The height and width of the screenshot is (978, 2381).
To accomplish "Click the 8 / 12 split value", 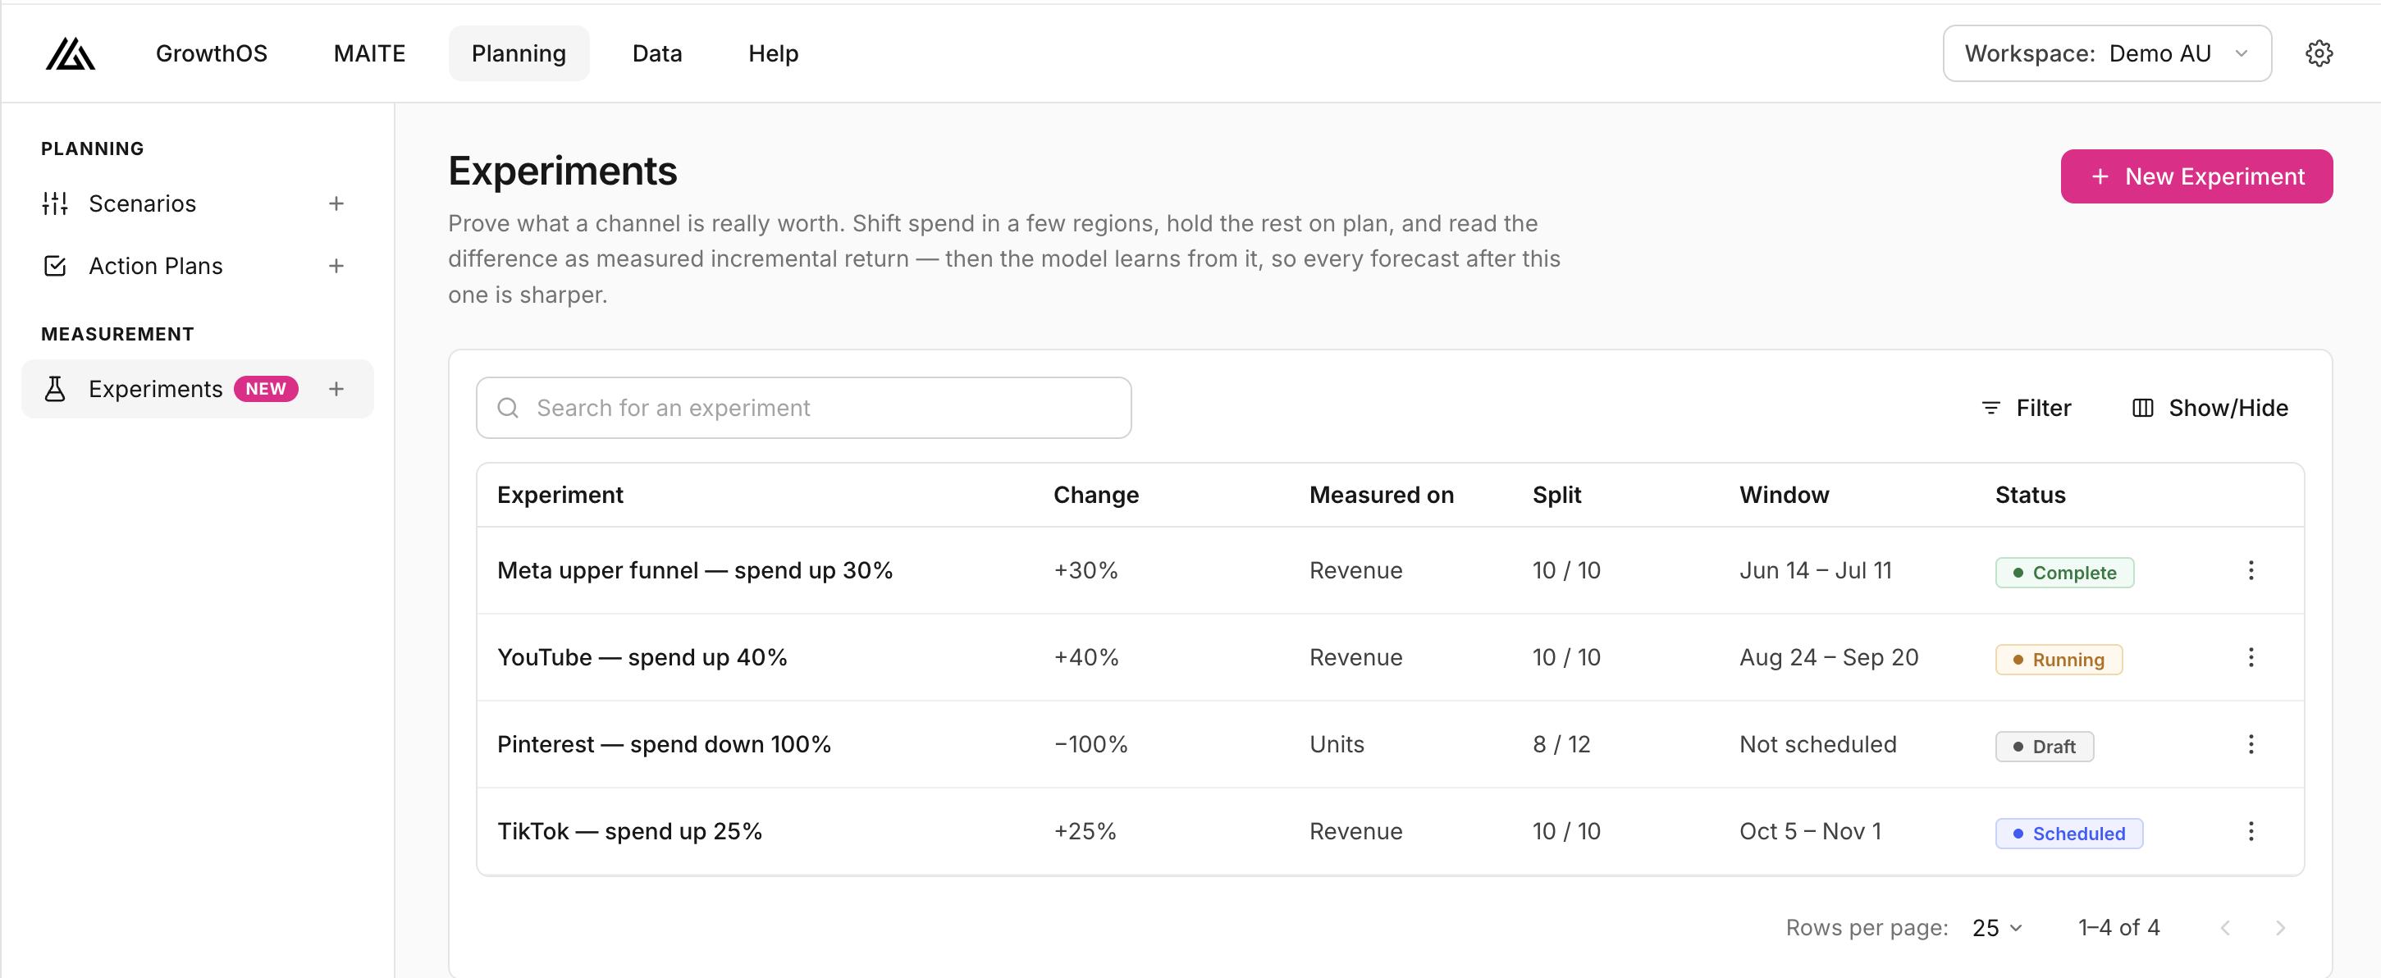I will (x=1561, y=744).
